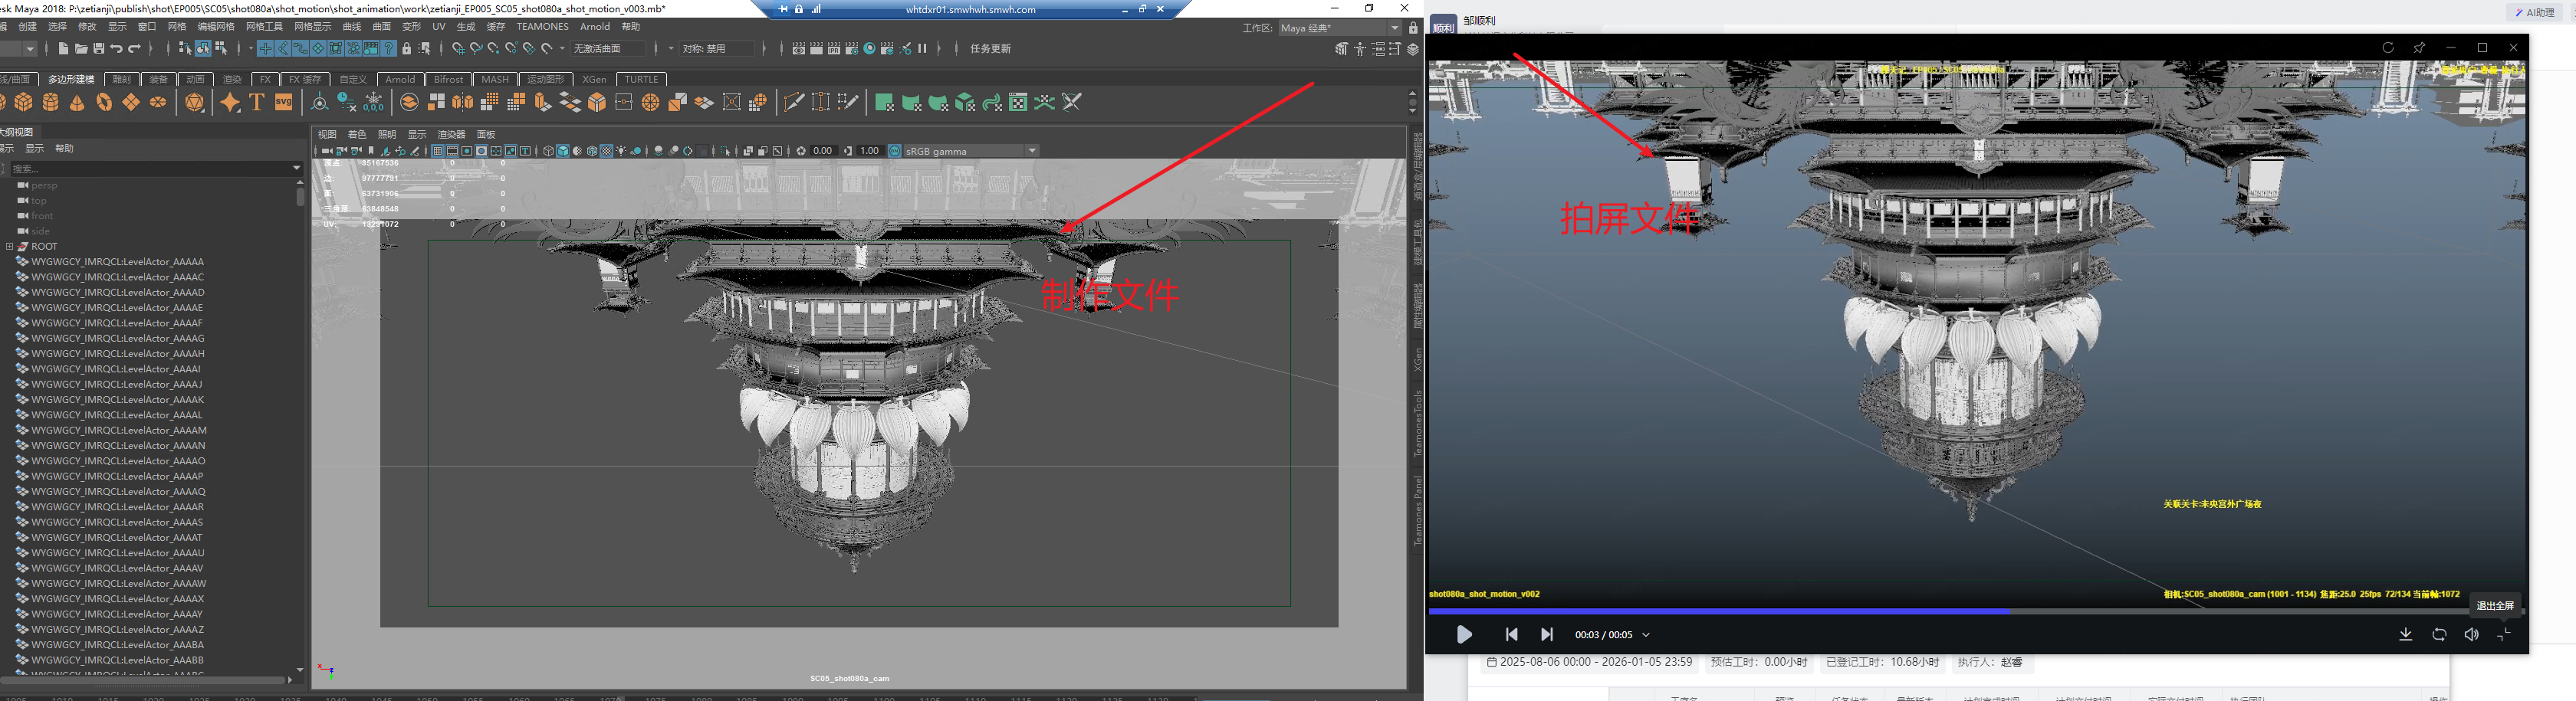
Task: Click the open scene folder icon
Action: tap(81, 49)
